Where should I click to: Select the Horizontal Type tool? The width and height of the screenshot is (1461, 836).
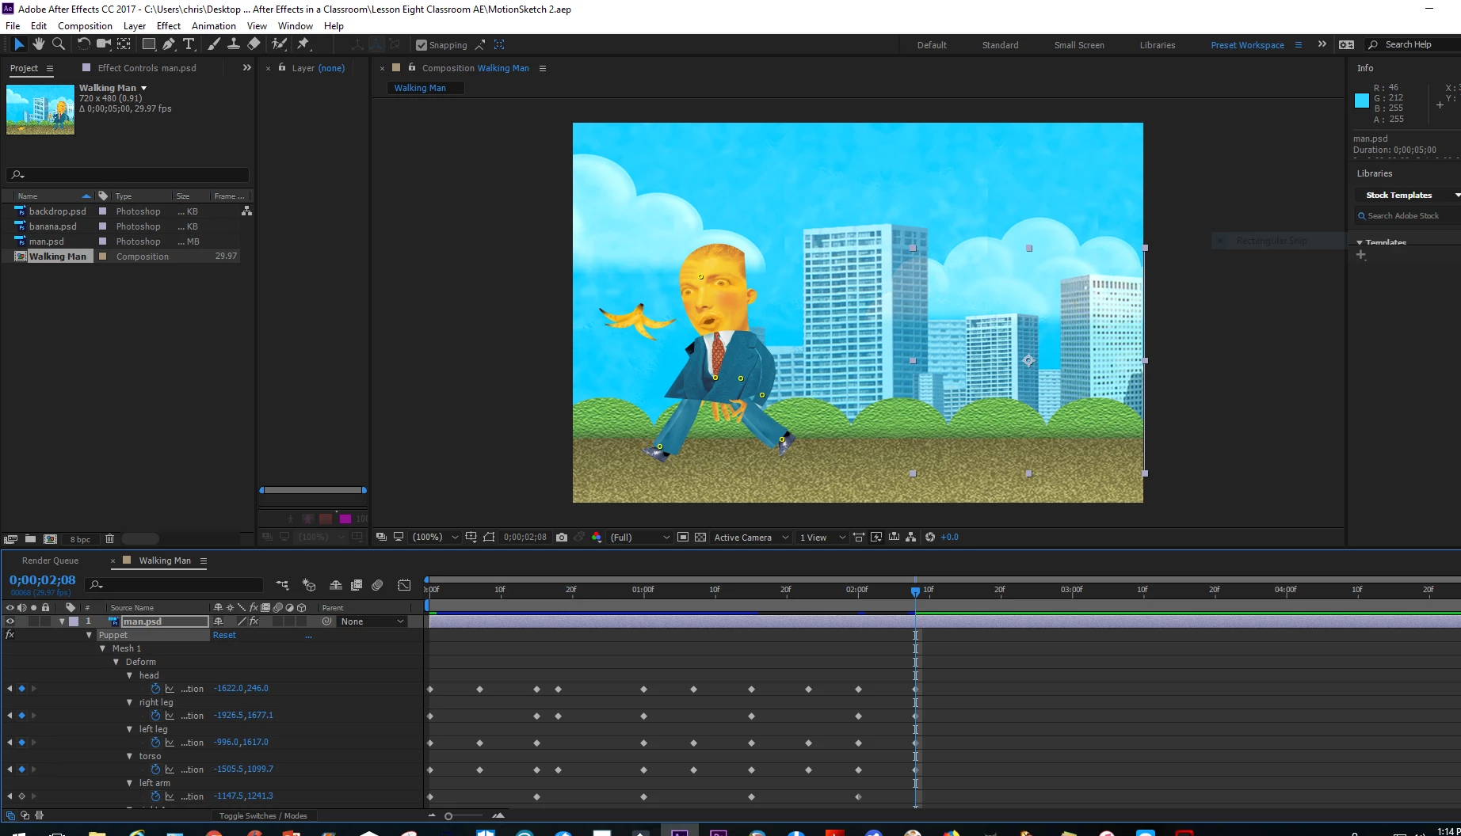189,44
